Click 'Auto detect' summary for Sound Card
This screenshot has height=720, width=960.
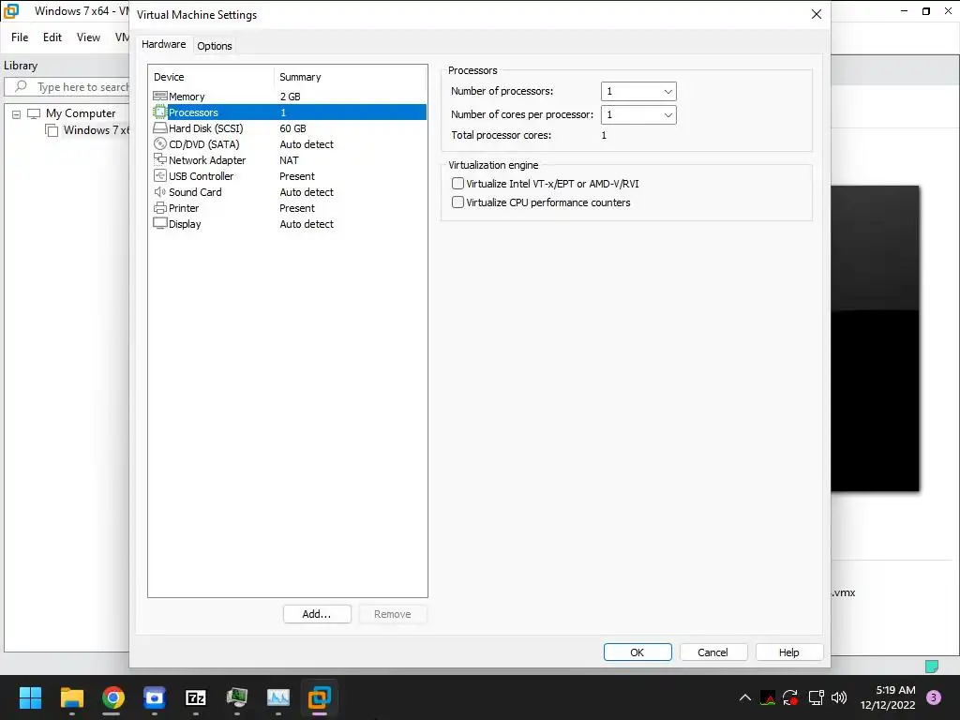coord(307,191)
